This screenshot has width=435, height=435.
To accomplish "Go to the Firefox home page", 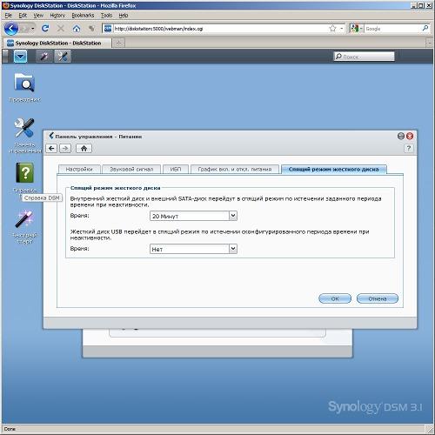I will pos(77,29).
